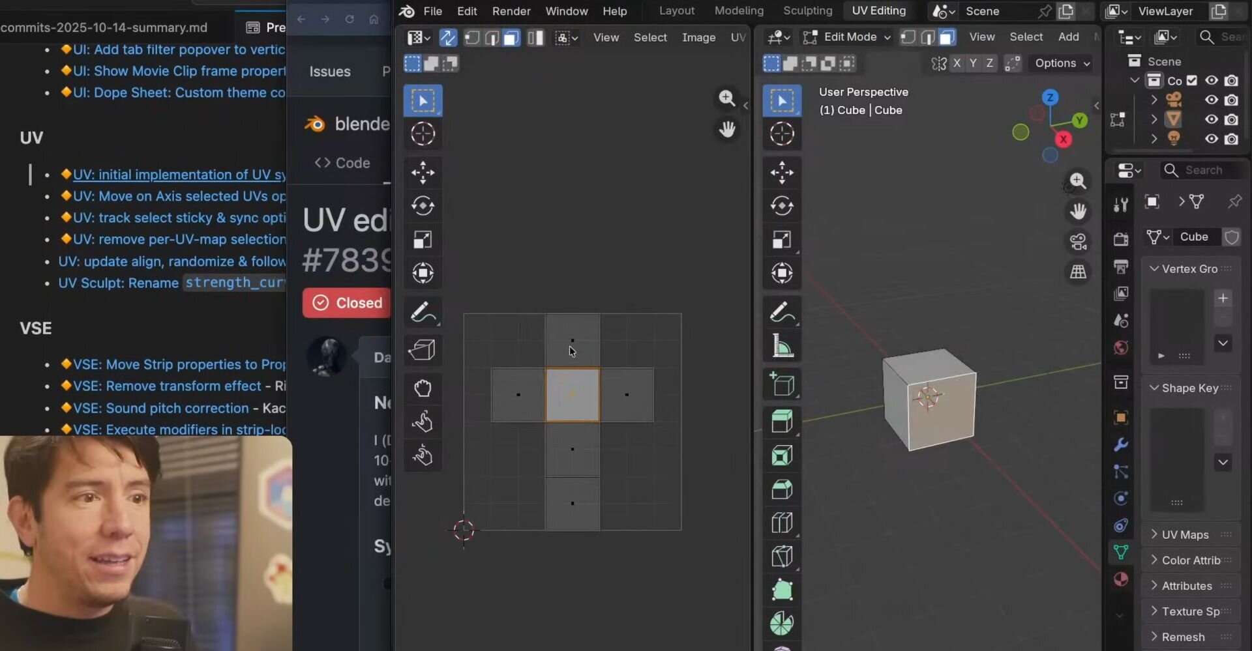Click the red X axis on navigation gizmo
Image resolution: width=1252 pixels, height=651 pixels.
1063,139
